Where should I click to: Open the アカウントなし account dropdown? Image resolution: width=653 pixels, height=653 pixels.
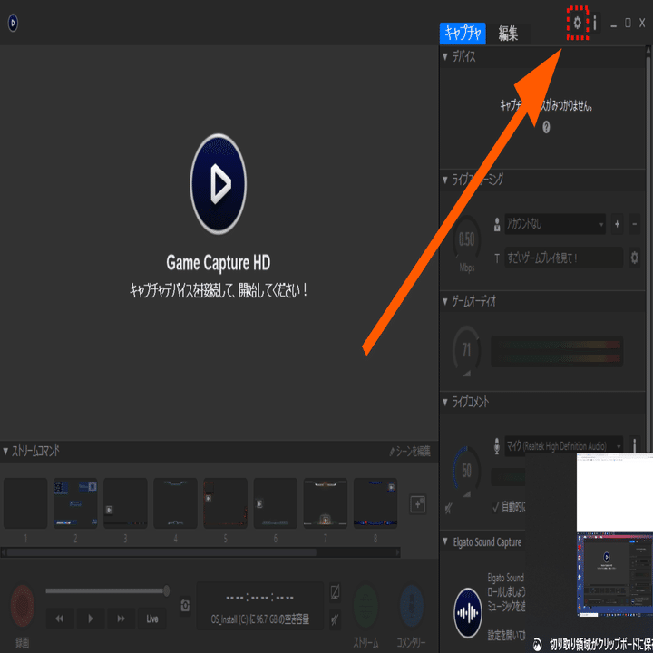coord(555,224)
